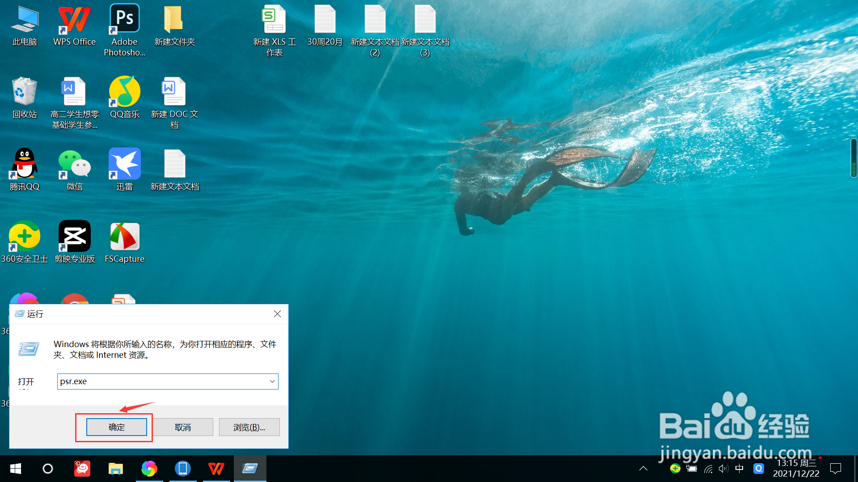Open the blue Q tray icon

pyautogui.click(x=759, y=469)
